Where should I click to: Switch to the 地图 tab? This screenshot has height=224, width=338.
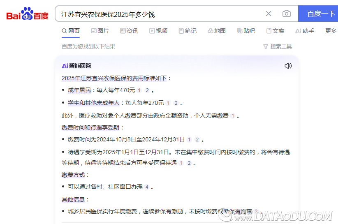(x=217, y=31)
